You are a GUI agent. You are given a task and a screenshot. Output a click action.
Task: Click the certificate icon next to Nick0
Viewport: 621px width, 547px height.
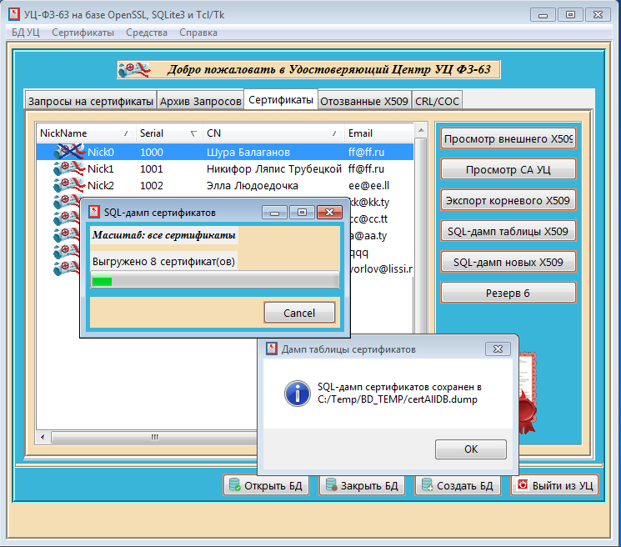pyautogui.click(x=69, y=153)
